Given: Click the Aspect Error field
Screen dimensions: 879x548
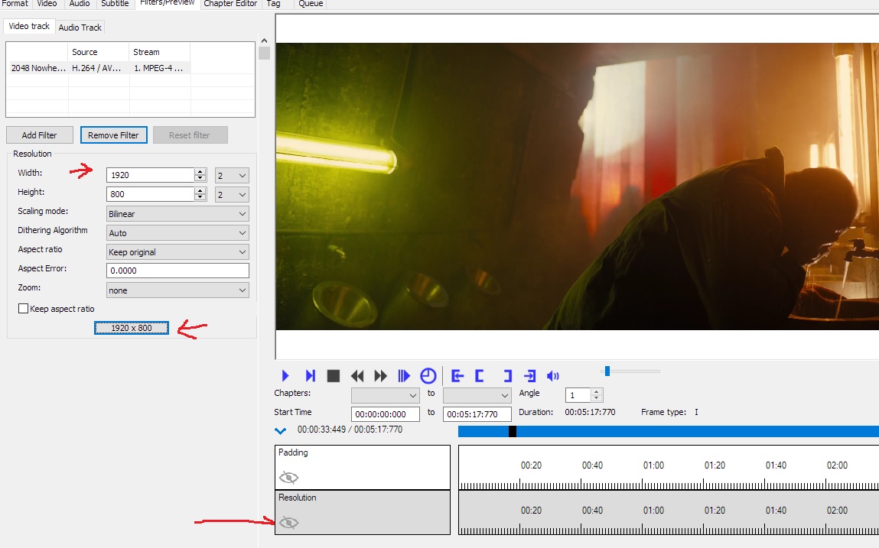Looking at the screenshot, I should [177, 271].
